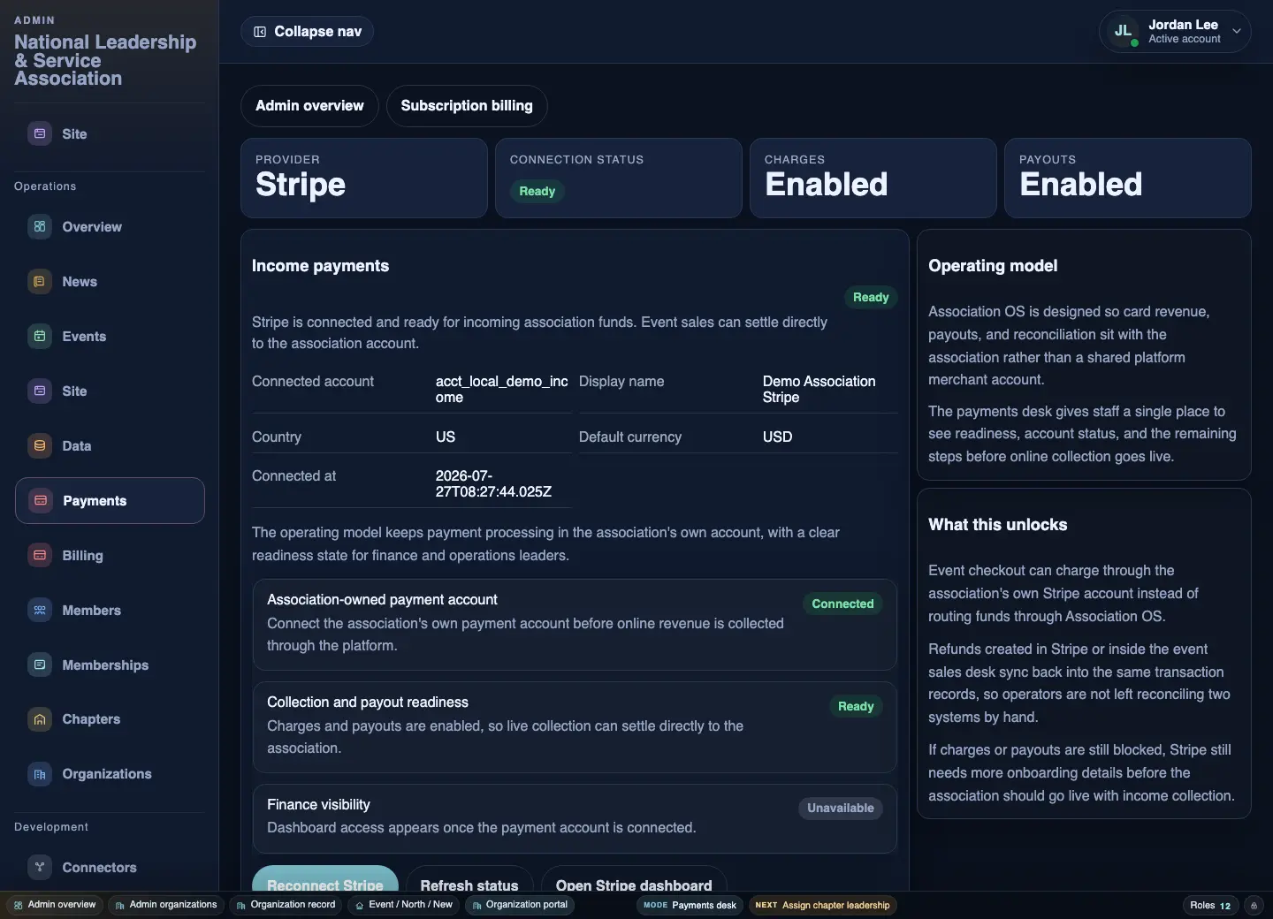Click the Ready badge for Collection and payout readiness
Image resolution: width=1273 pixels, height=919 pixels.
point(856,707)
